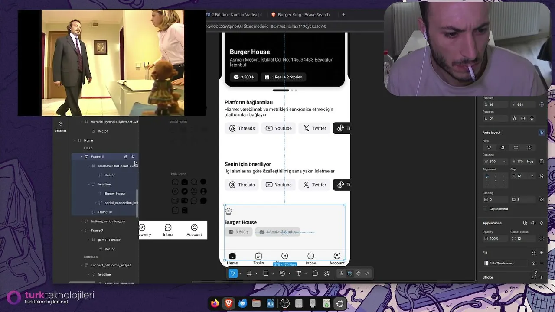Open Frame tool options dropdown arrow
The width and height of the screenshot is (555, 312).
coord(256,273)
